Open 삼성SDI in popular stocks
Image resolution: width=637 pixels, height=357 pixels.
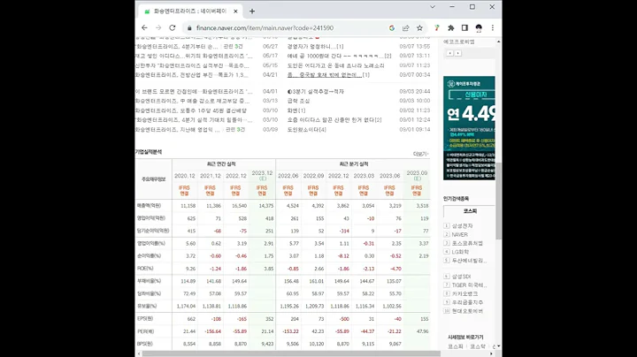(461, 277)
